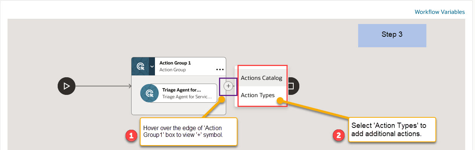The image size is (475, 150).
Task: Click the plus add-action button
Action: click(x=228, y=86)
